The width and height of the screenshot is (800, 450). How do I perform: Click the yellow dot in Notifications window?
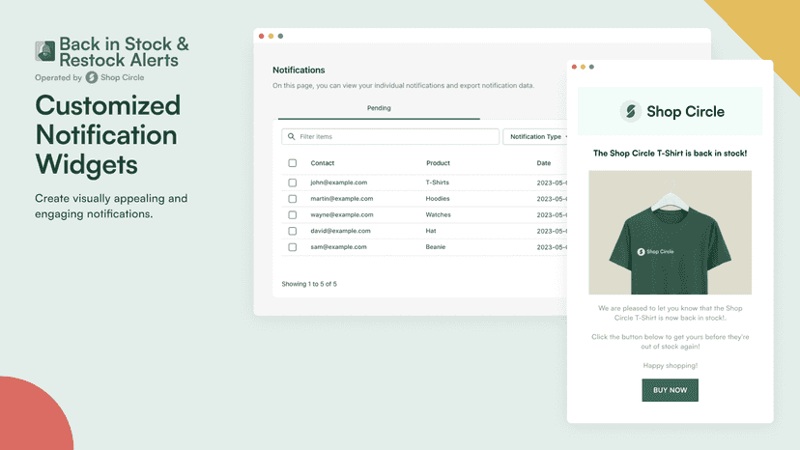pyautogui.click(x=271, y=37)
